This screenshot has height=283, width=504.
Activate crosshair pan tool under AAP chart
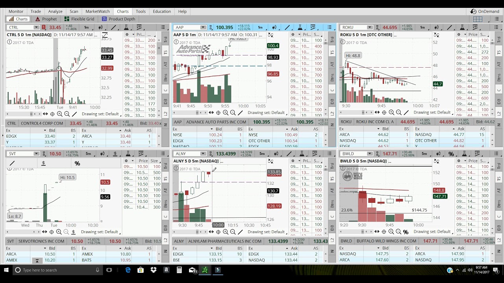coord(218,113)
